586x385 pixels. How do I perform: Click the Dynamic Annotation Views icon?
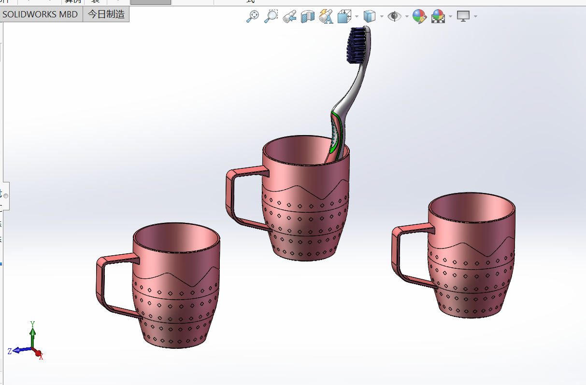tap(326, 16)
